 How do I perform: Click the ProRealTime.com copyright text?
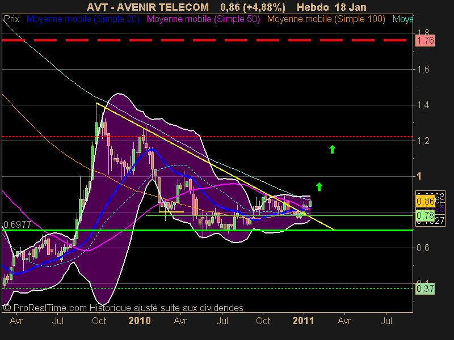click(123, 308)
